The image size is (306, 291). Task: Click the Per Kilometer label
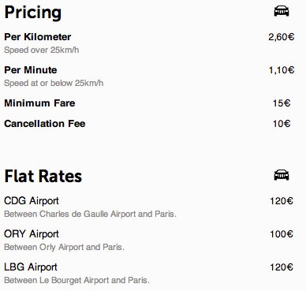click(38, 37)
